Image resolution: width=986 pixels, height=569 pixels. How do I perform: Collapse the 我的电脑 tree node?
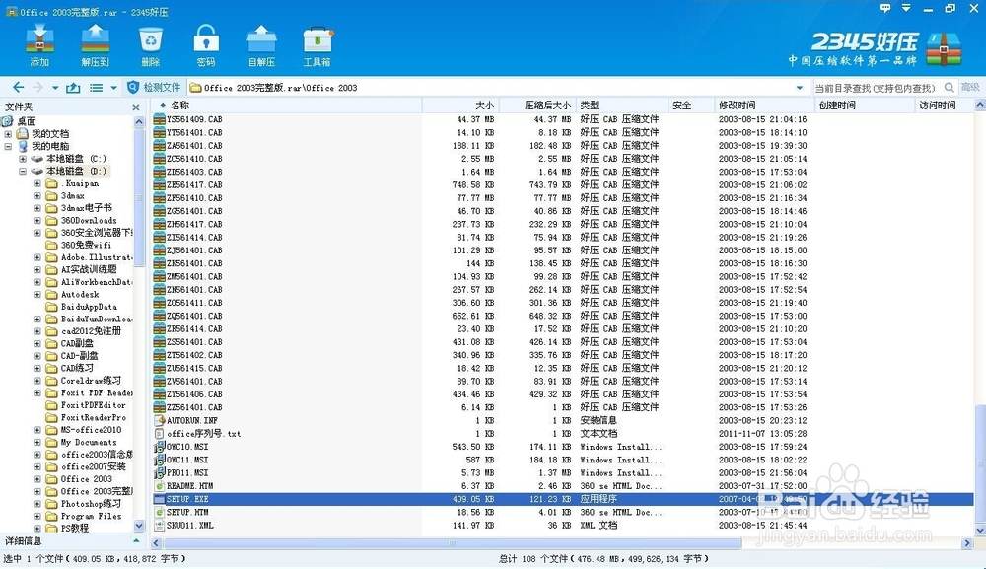point(8,147)
